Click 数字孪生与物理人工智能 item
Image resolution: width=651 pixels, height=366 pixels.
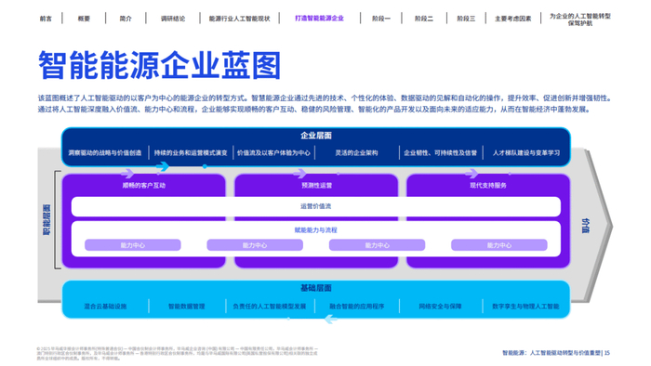[525, 307]
